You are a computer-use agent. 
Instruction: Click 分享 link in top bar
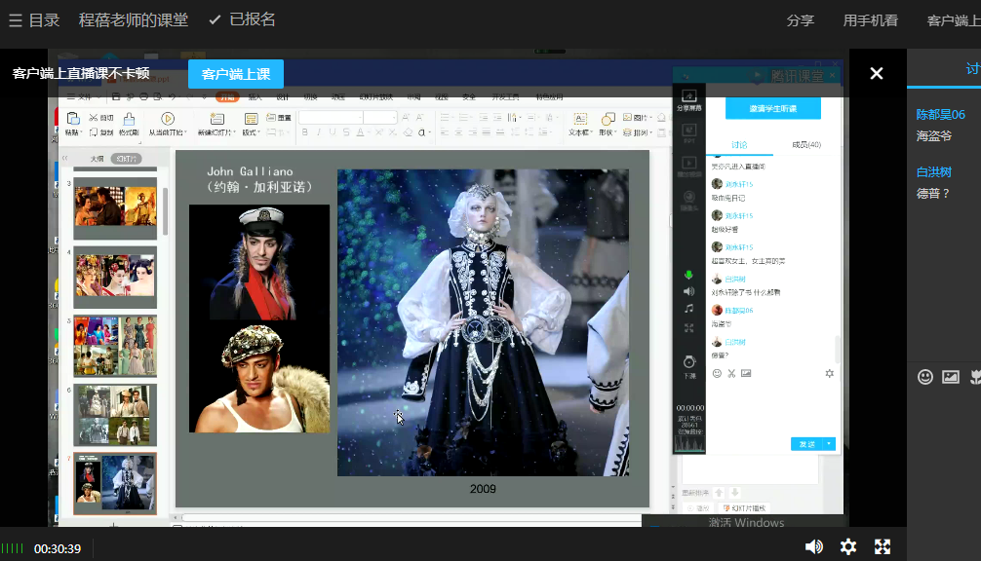(x=800, y=20)
